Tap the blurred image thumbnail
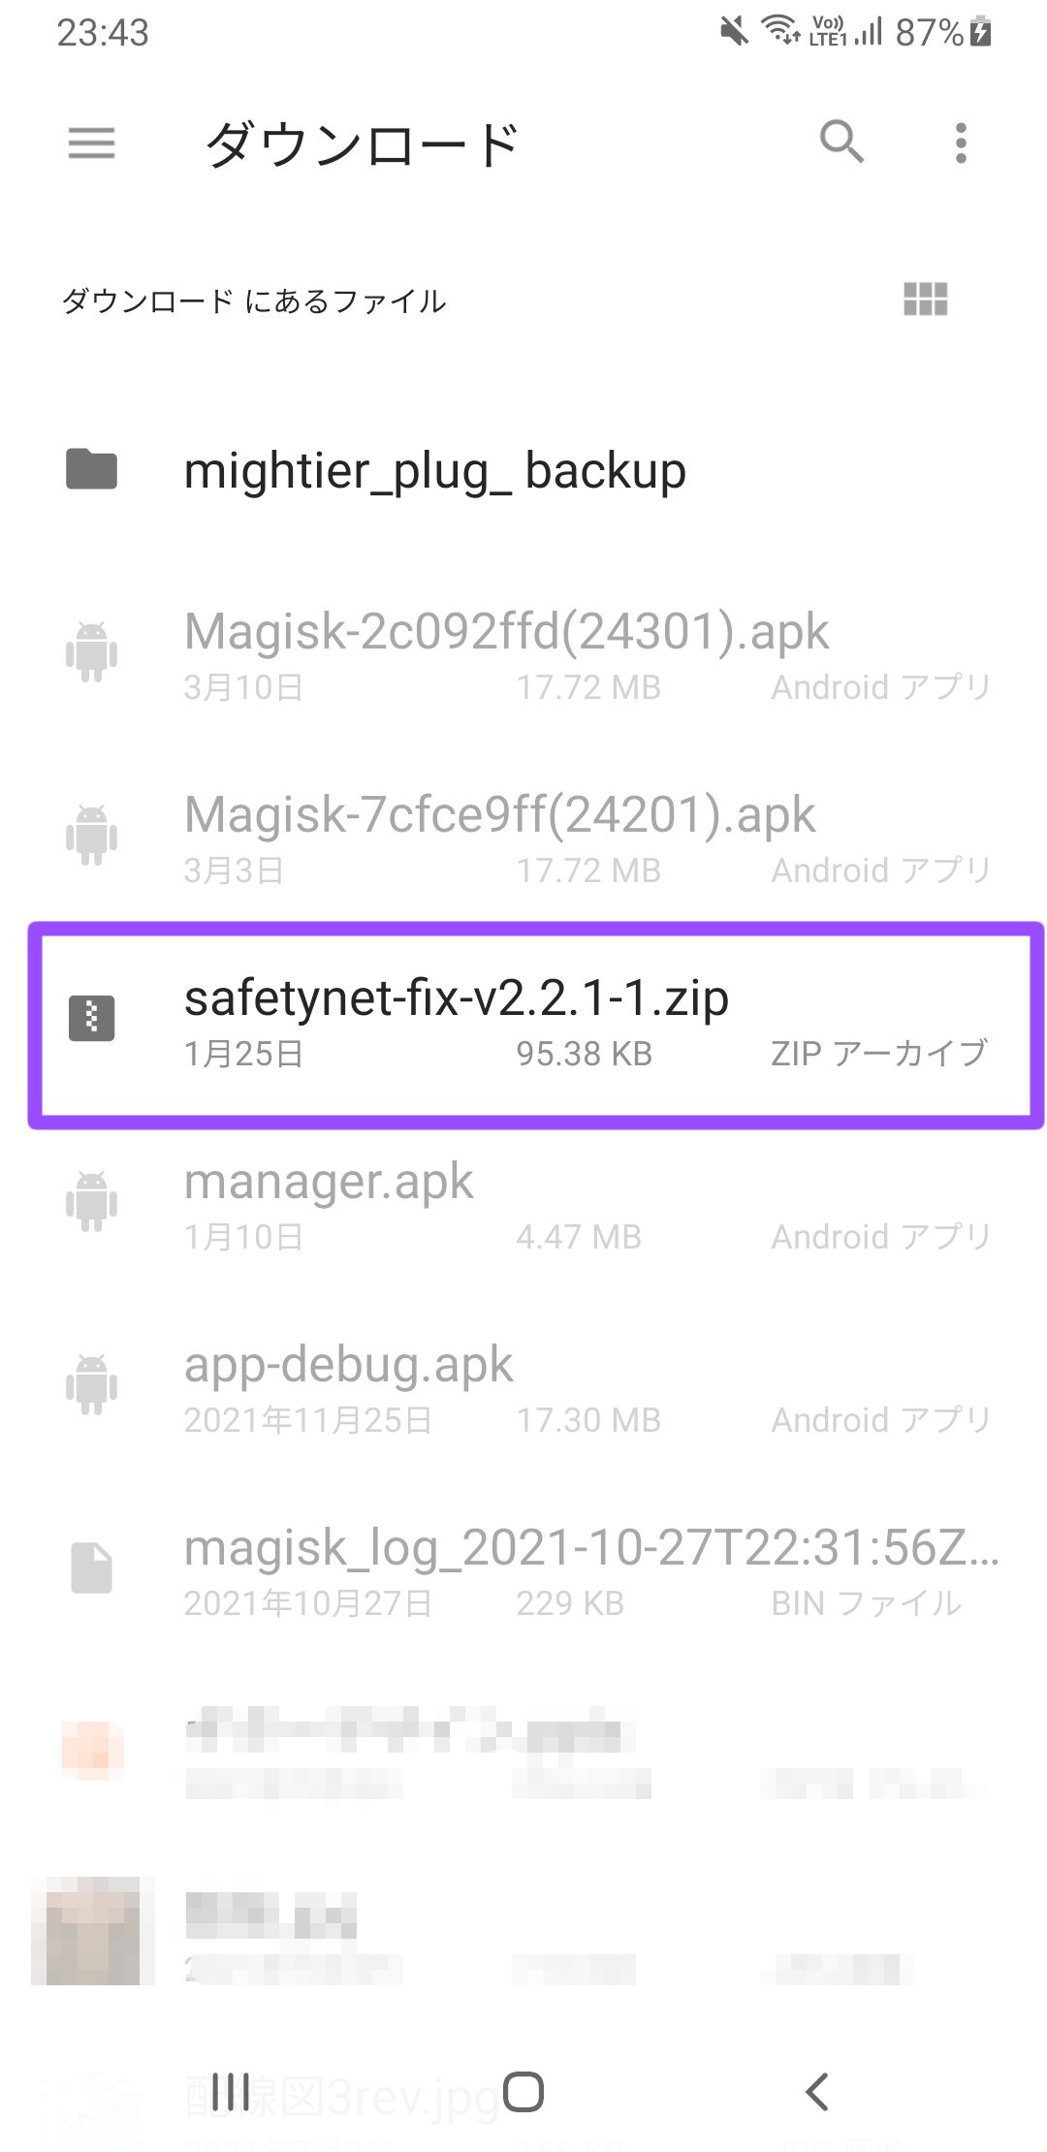The height and width of the screenshot is (2152, 1047). point(92,1930)
